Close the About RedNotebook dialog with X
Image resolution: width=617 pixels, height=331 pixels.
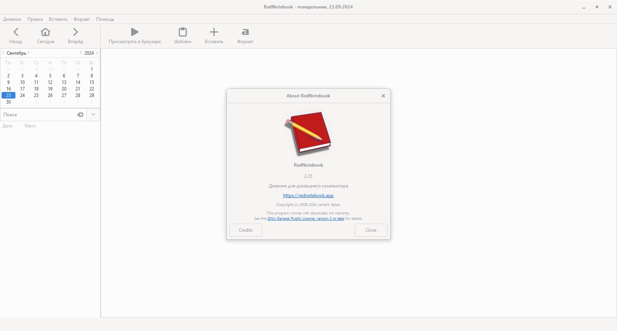tap(383, 96)
